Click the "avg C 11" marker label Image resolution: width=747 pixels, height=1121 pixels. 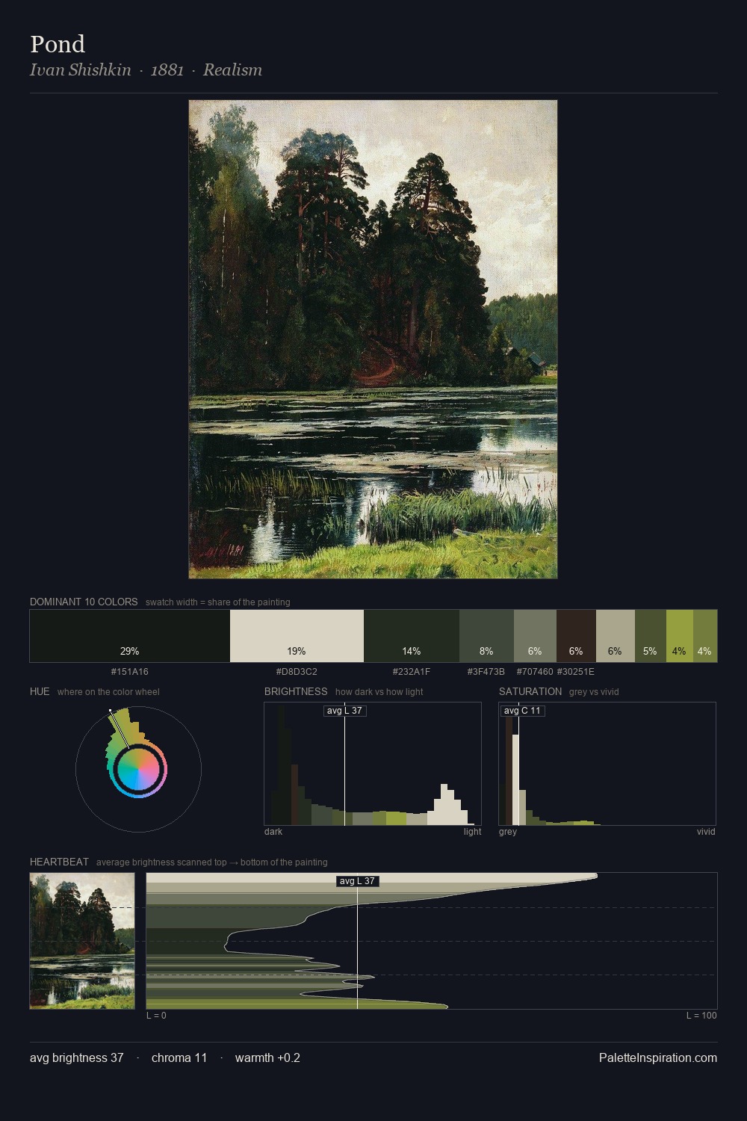tap(522, 711)
